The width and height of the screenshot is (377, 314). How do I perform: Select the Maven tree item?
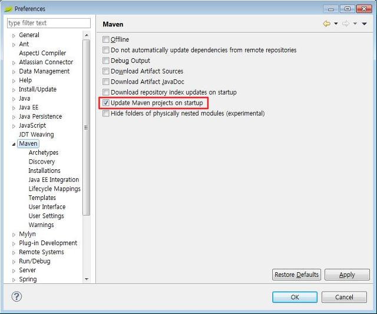pos(28,143)
